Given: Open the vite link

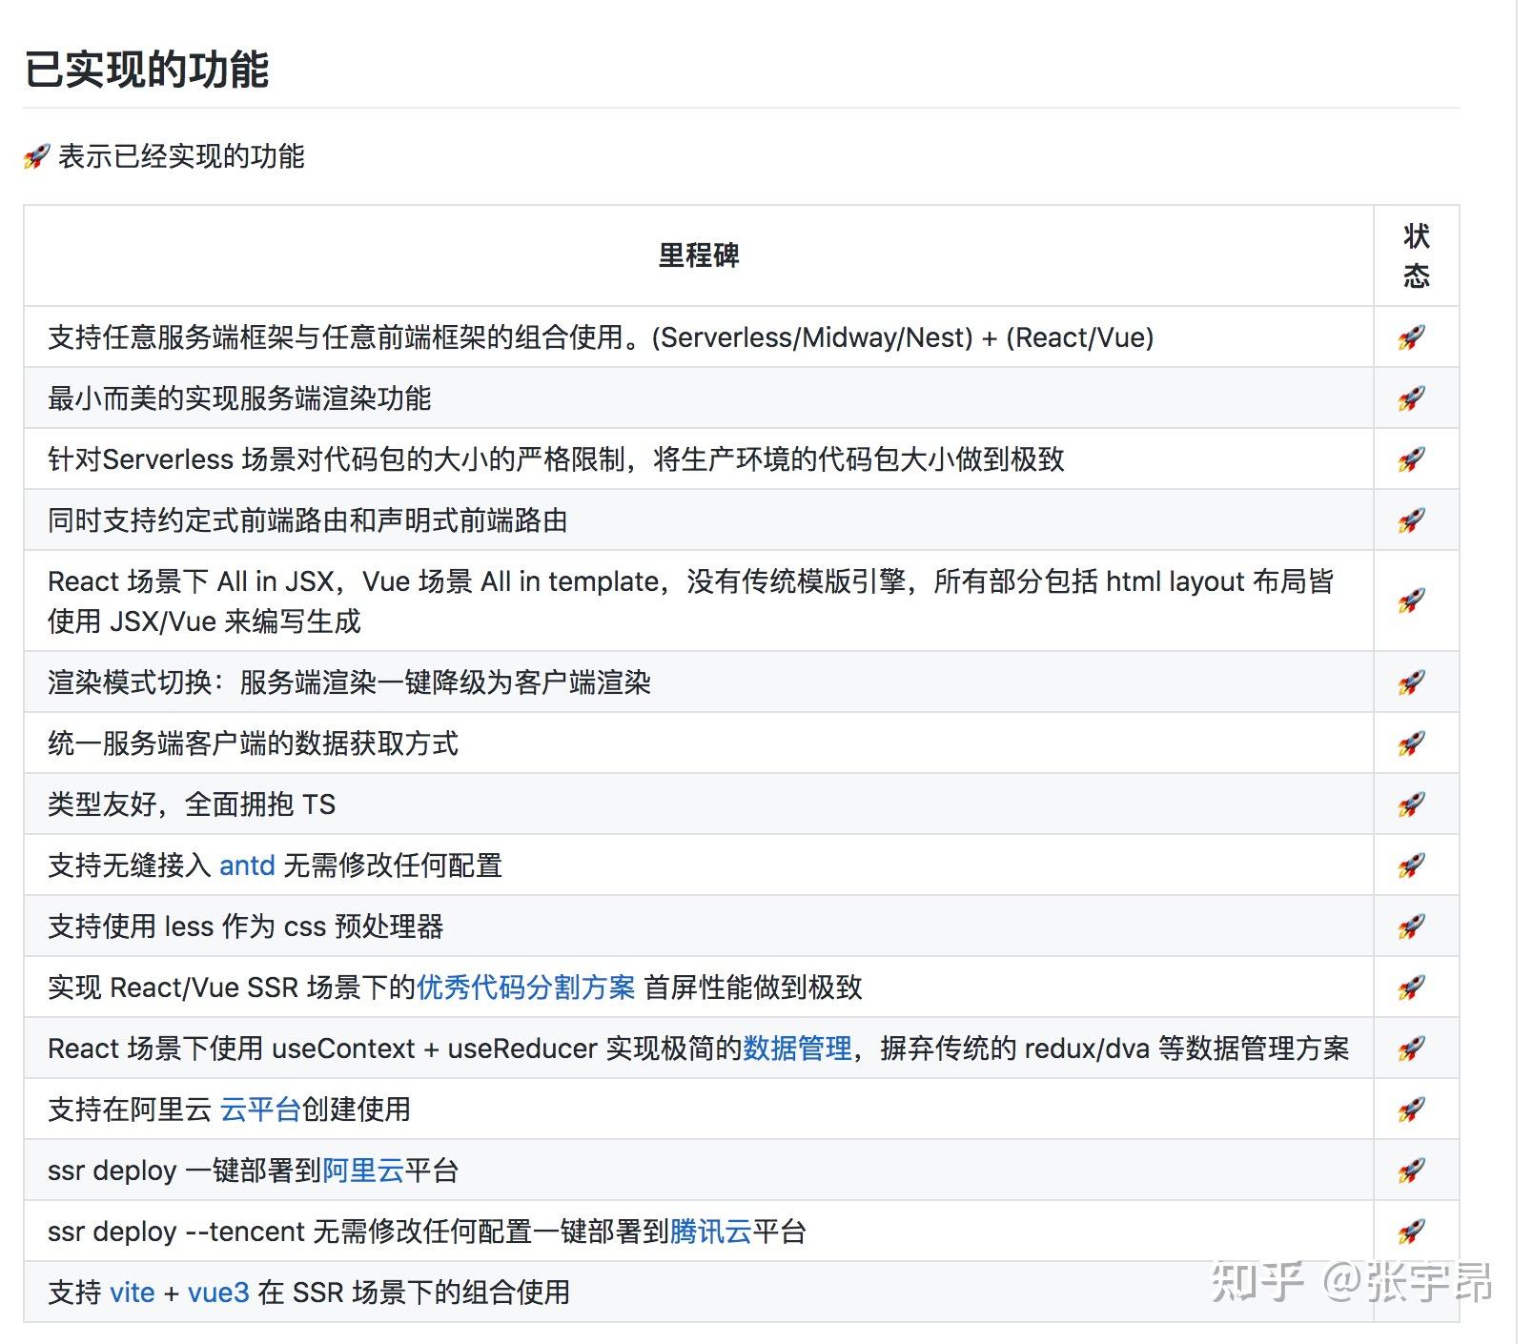Looking at the screenshot, I should click(133, 1293).
